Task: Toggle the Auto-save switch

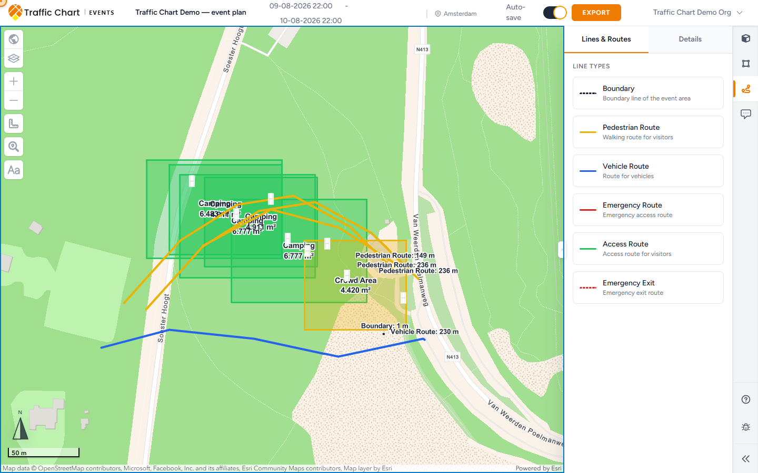Action: (555, 13)
